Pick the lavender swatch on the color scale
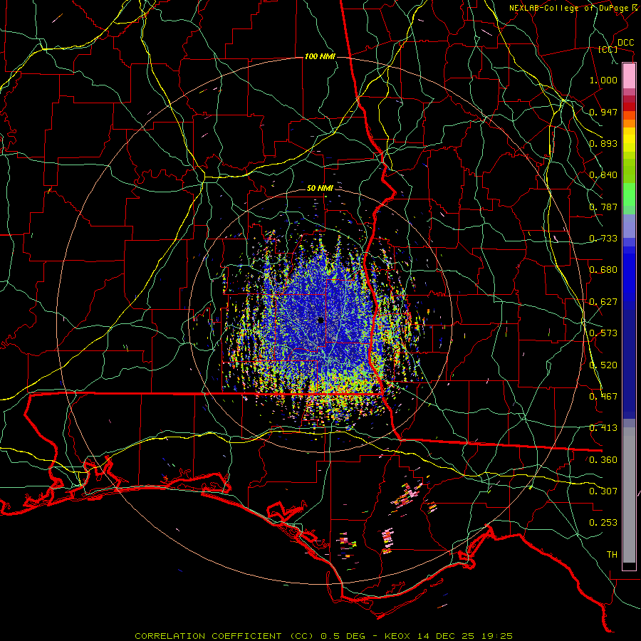Viewport: 641px width, 641px height. click(629, 226)
